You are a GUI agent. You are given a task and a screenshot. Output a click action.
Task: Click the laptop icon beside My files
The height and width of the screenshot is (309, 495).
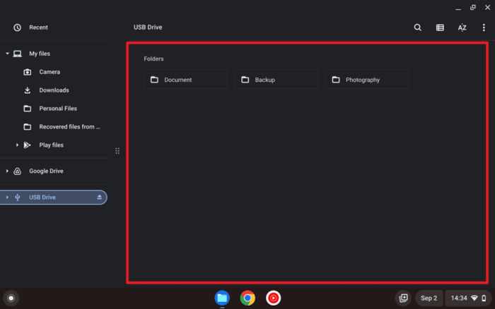(x=18, y=54)
